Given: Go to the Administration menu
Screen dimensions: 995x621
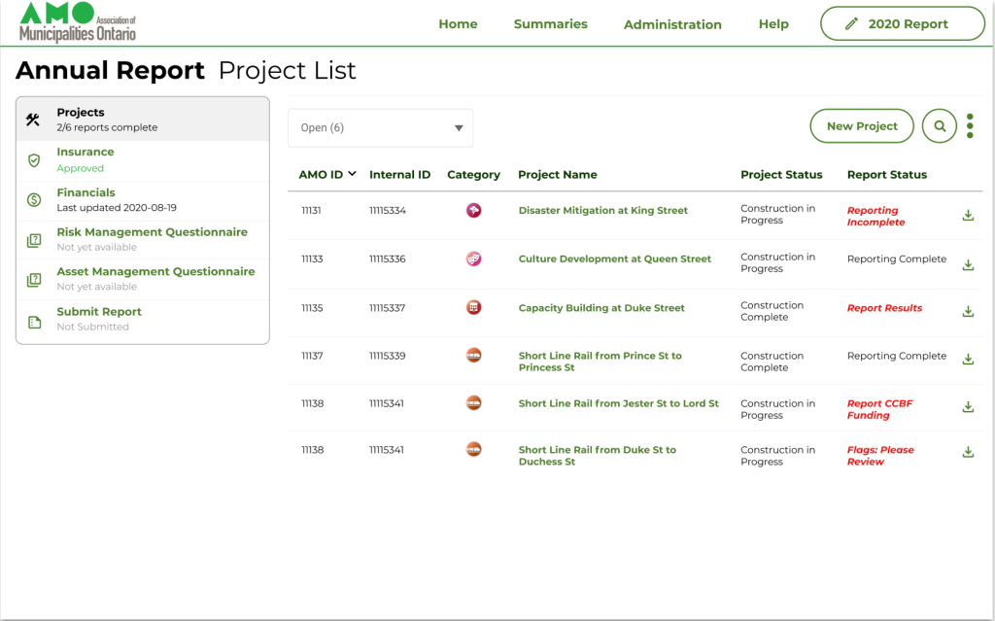Looking at the screenshot, I should tap(672, 24).
